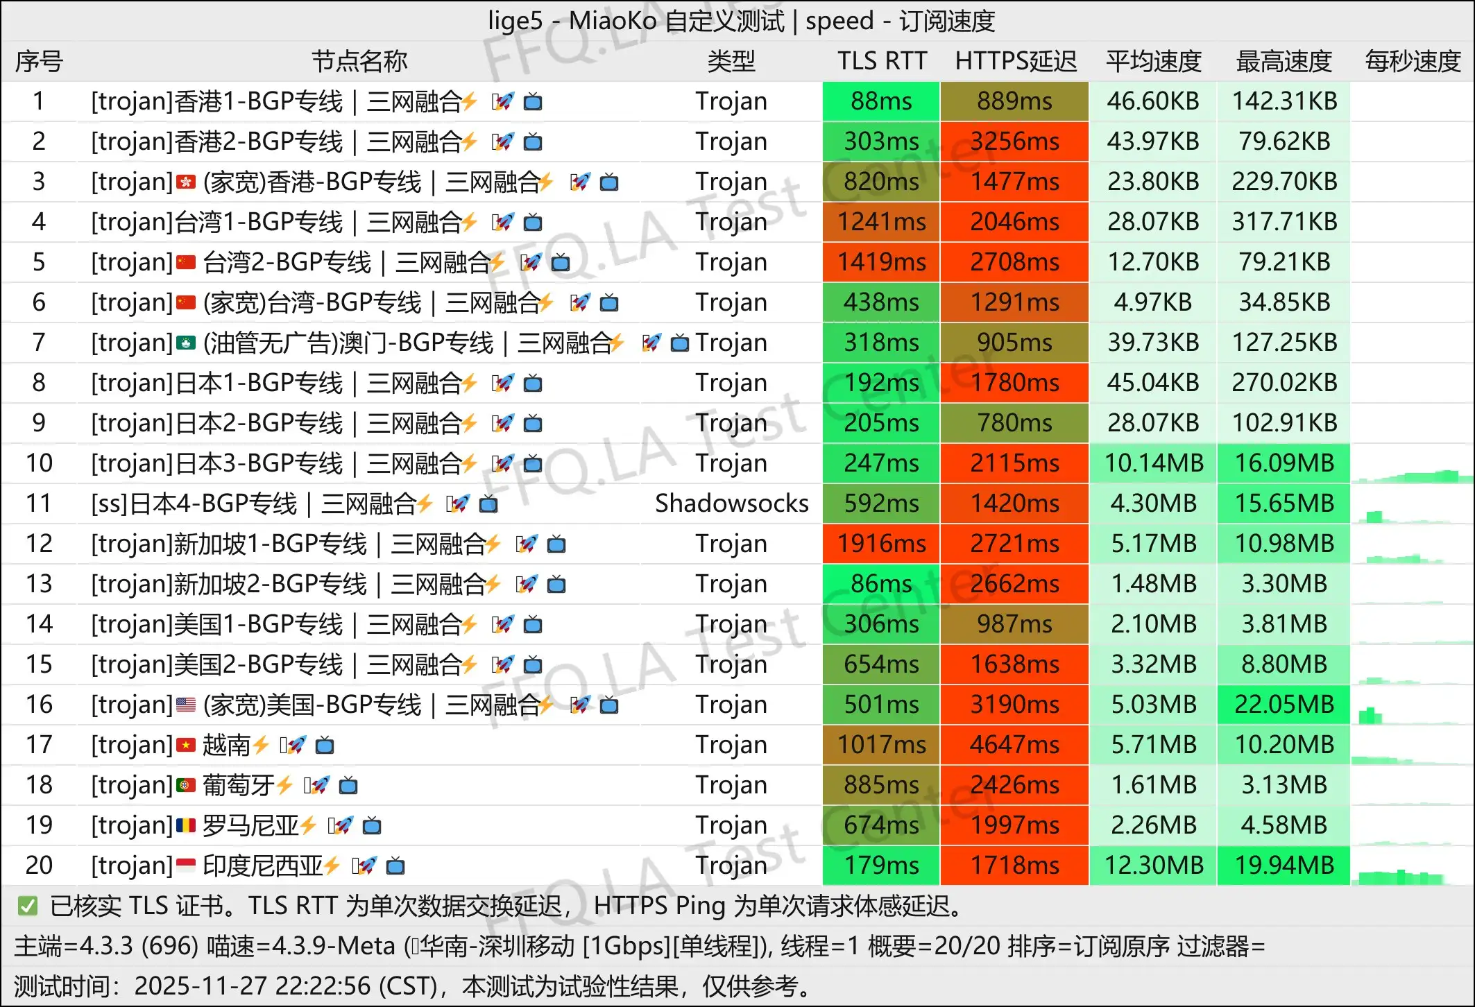Sort by the 最高速度 column header
Viewport: 1475px width, 1007px height.
tap(1283, 61)
